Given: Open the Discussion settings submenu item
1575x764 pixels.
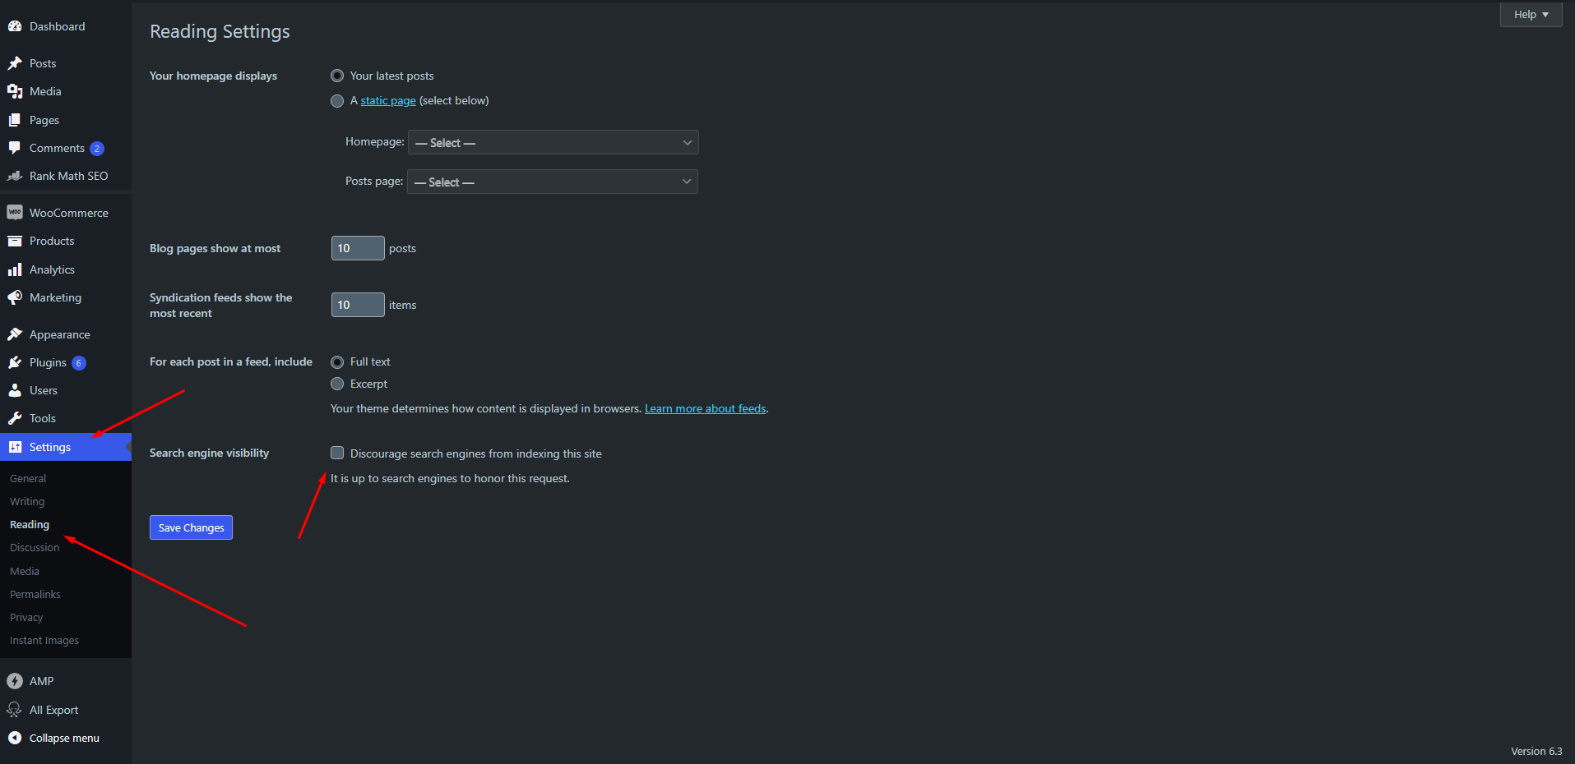Looking at the screenshot, I should point(35,547).
